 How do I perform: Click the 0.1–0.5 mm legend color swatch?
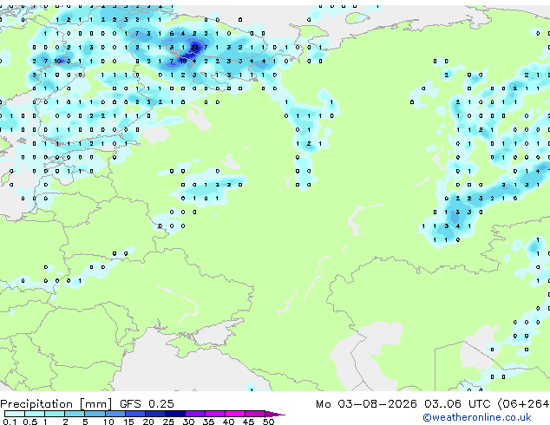click(x=15, y=414)
